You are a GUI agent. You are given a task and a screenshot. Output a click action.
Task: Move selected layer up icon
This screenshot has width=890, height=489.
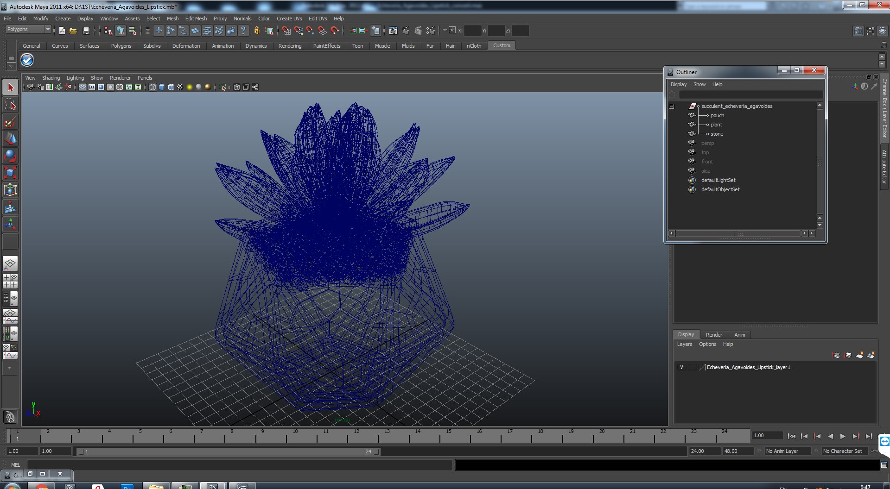pyautogui.click(x=836, y=355)
